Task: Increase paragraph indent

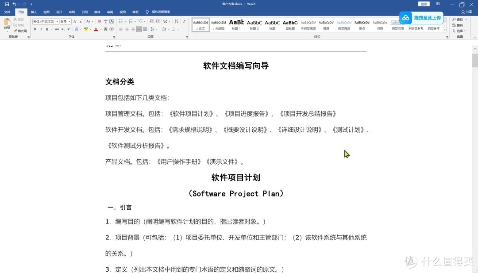Action: 158,21
